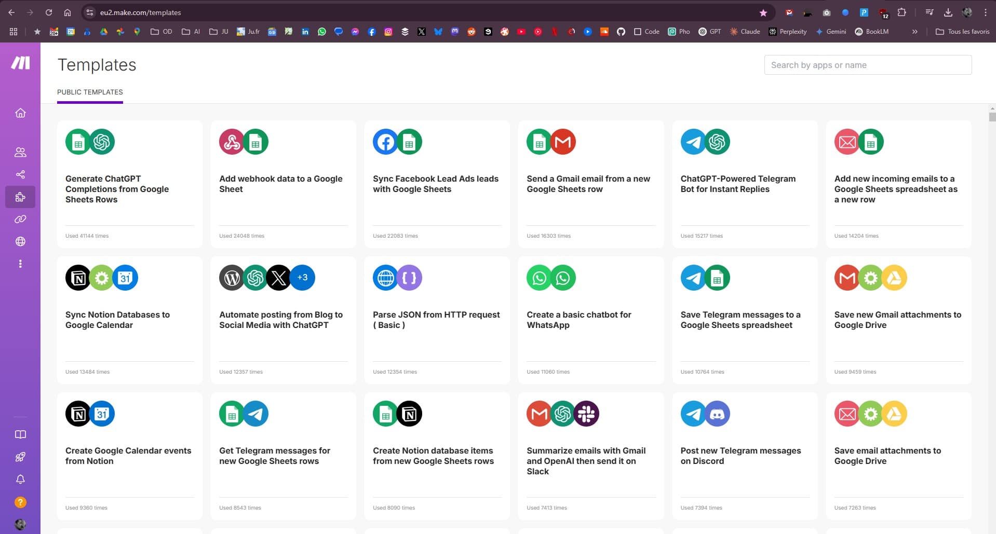Open the Make home icon in sidebar

[20, 113]
